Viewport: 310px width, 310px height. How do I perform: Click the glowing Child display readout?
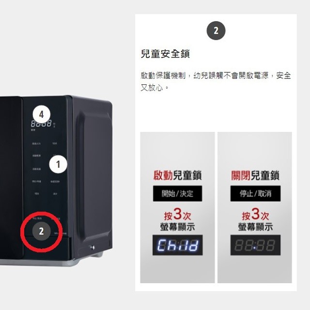coord(178,245)
